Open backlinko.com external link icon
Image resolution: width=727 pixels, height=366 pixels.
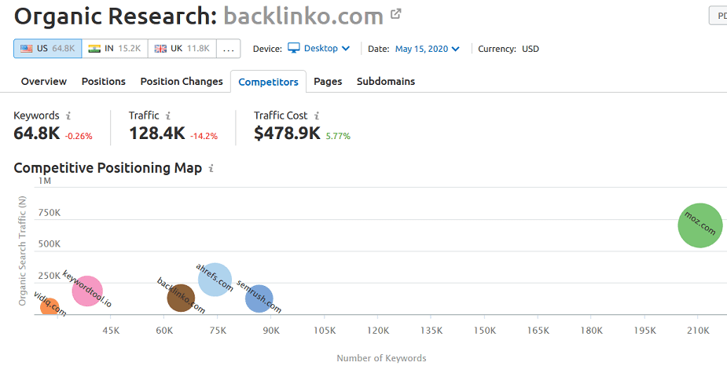pos(395,14)
